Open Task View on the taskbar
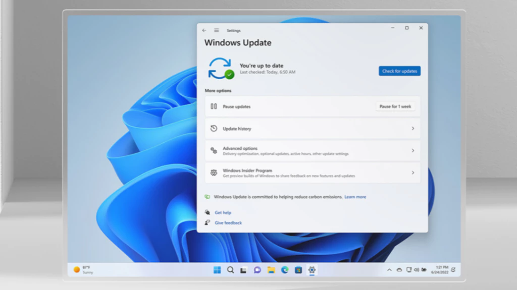Image resolution: width=517 pixels, height=290 pixels. 243,270
